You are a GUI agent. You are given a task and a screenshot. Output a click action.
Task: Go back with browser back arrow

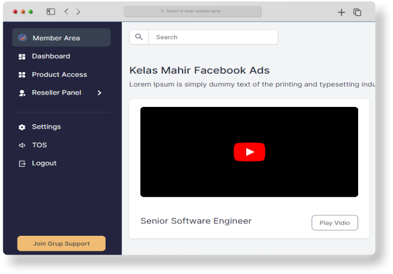pyautogui.click(x=66, y=11)
